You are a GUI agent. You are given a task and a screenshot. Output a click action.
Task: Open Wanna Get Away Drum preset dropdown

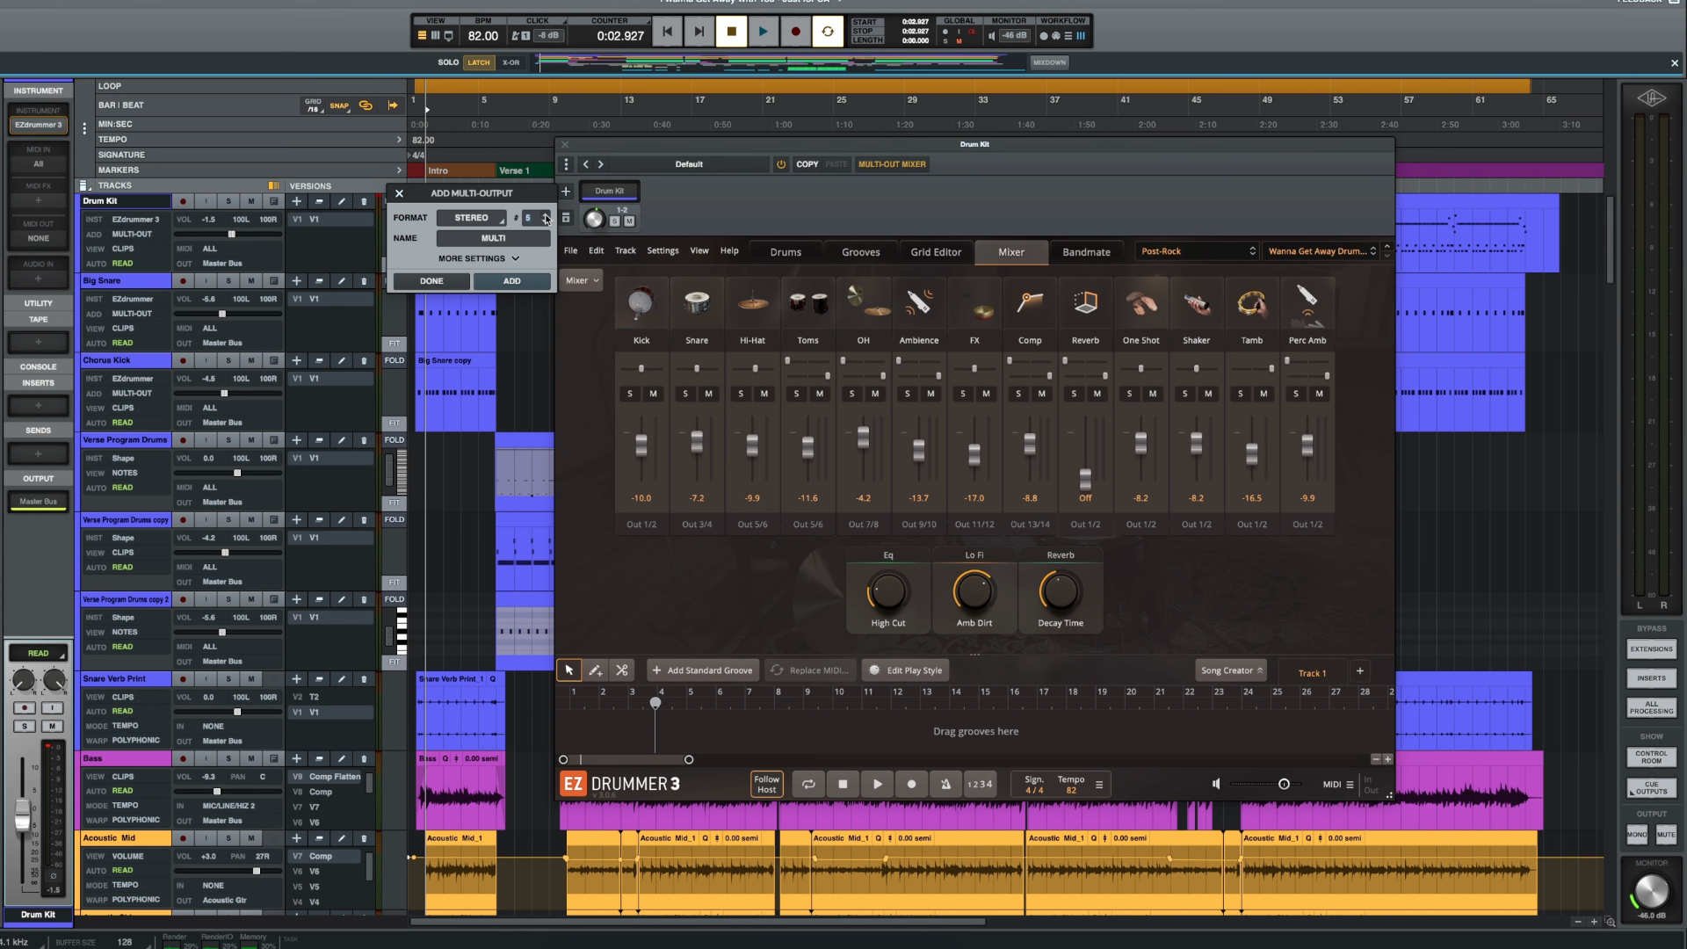(1321, 251)
